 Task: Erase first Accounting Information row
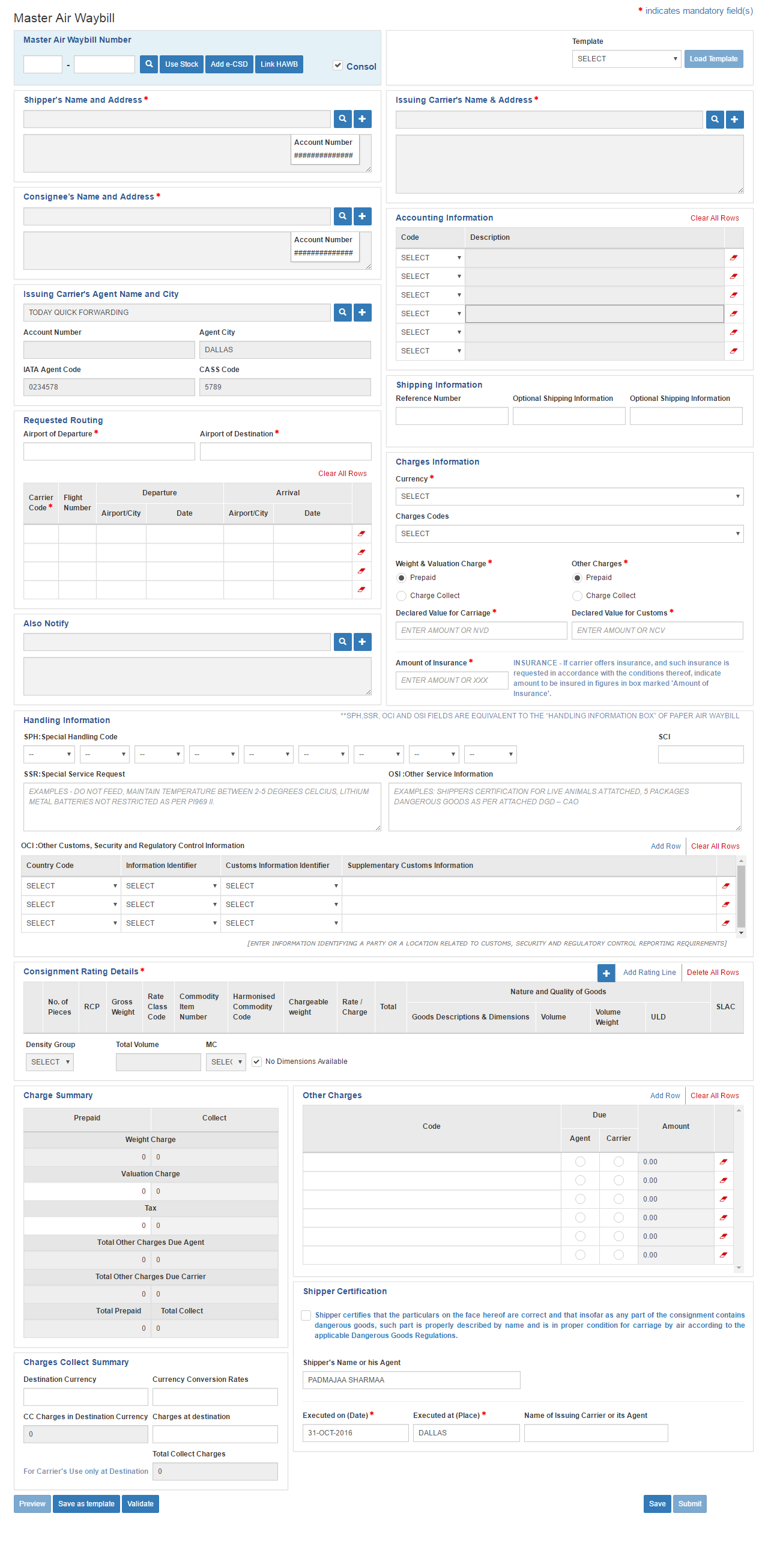[734, 258]
